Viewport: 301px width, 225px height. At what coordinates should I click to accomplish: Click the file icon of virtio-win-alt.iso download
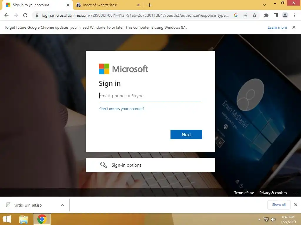(9, 205)
